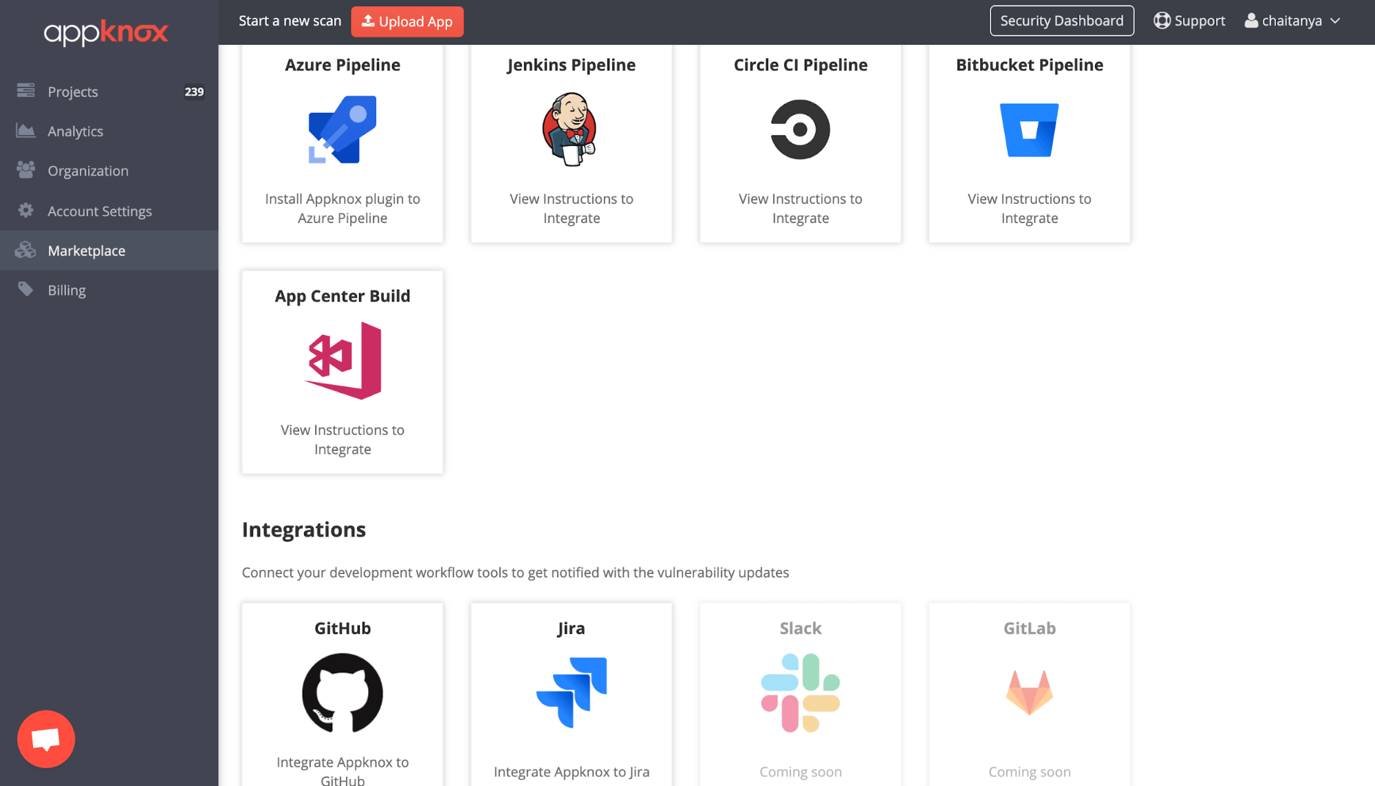Click the App Center Build logo

343,361
